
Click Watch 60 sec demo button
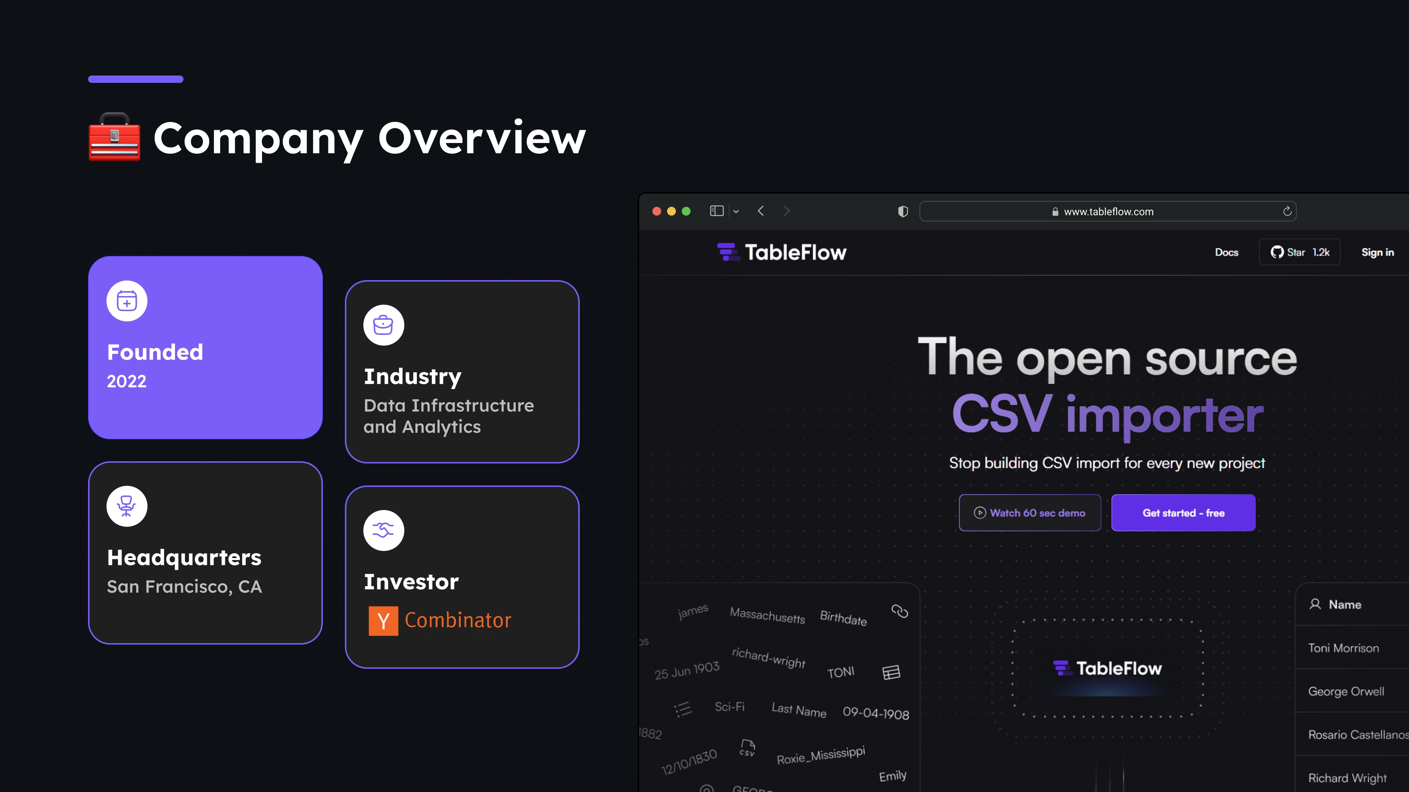coord(1029,513)
